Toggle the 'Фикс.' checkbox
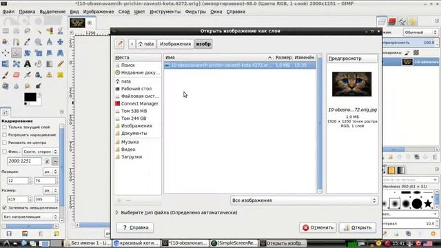 pyautogui.click(x=5, y=152)
